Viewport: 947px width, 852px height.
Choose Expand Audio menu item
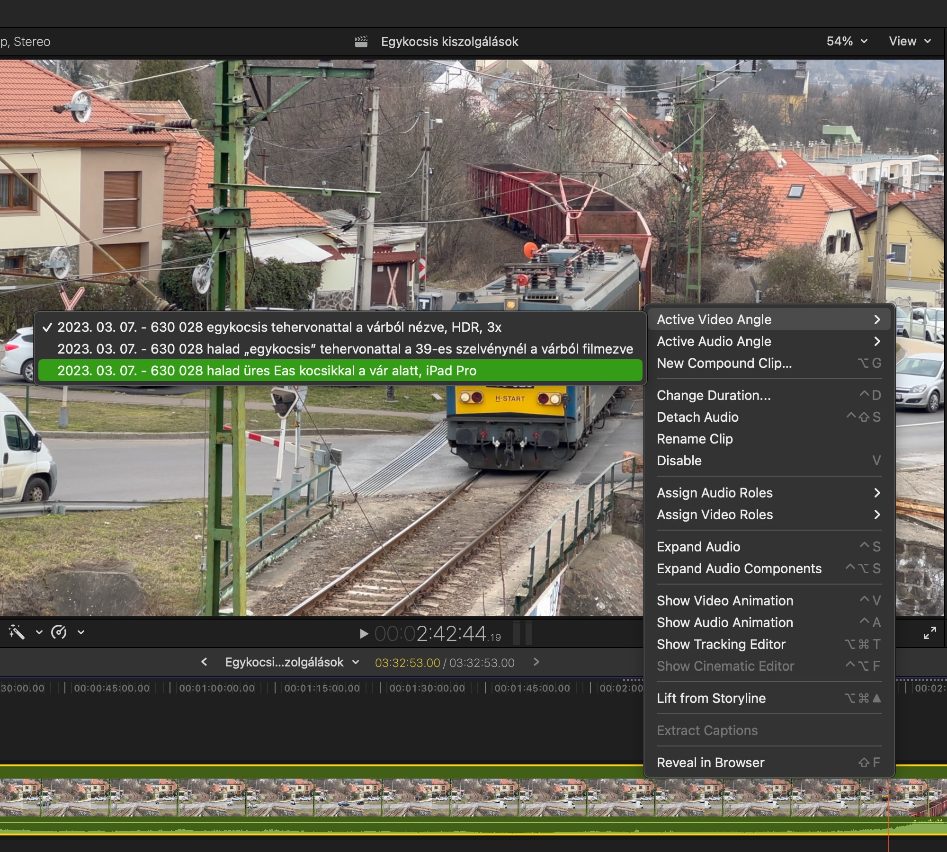coord(769,547)
